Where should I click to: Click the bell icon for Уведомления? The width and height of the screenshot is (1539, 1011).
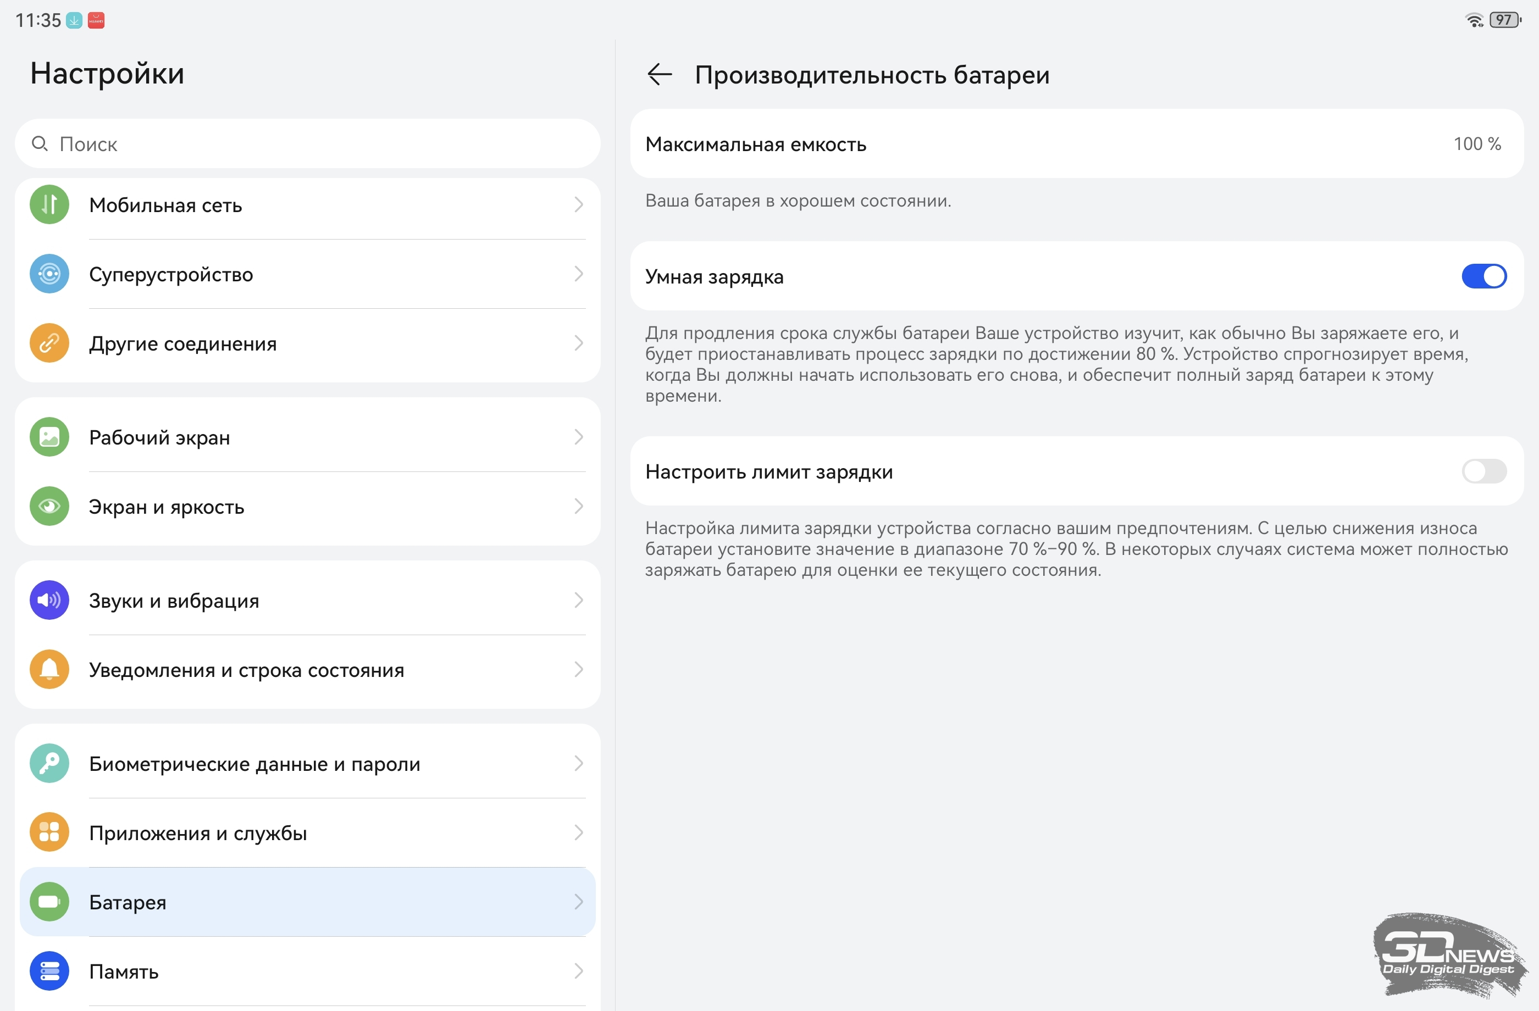click(x=49, y=670)
